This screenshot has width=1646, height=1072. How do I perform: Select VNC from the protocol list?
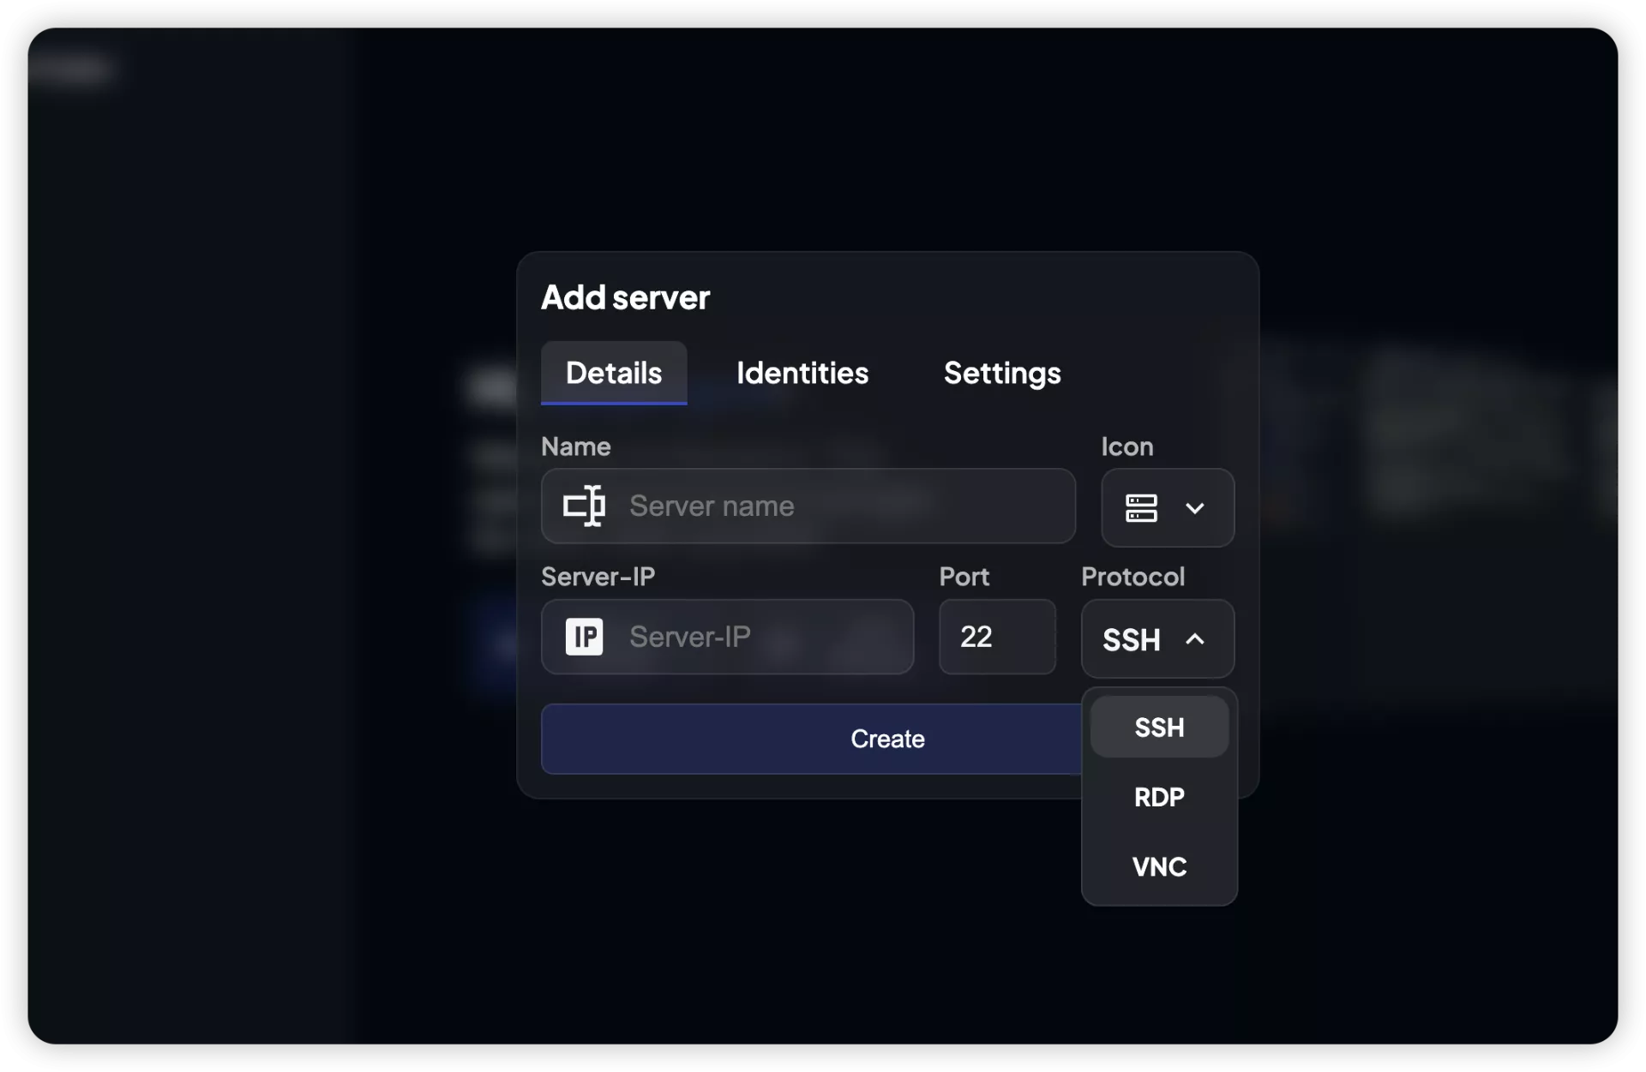point(1159,866)
